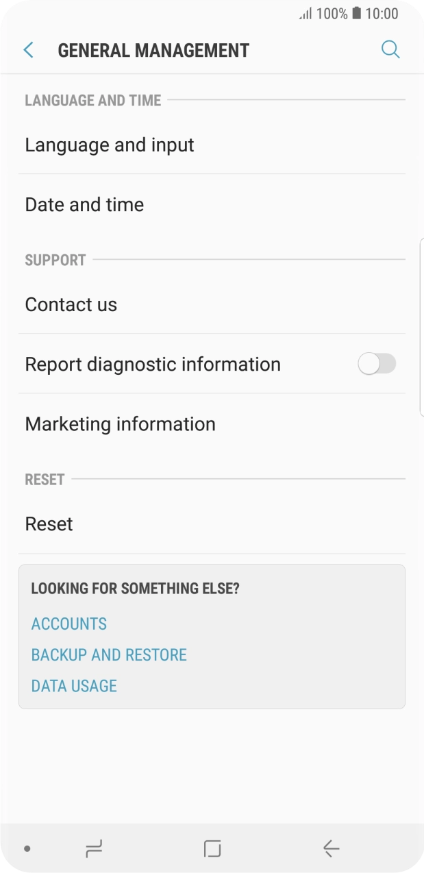The height and width of the screenshot is (873, 424).
Task: Go to Accounts link
Action: tap(69, 624)
